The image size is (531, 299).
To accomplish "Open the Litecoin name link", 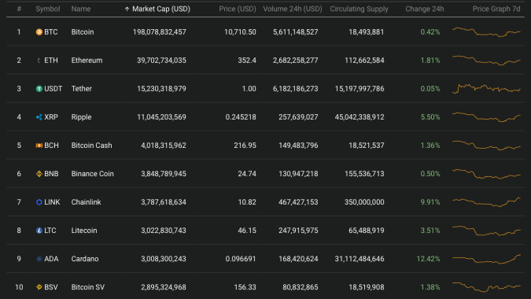I will tap(84, 231).
